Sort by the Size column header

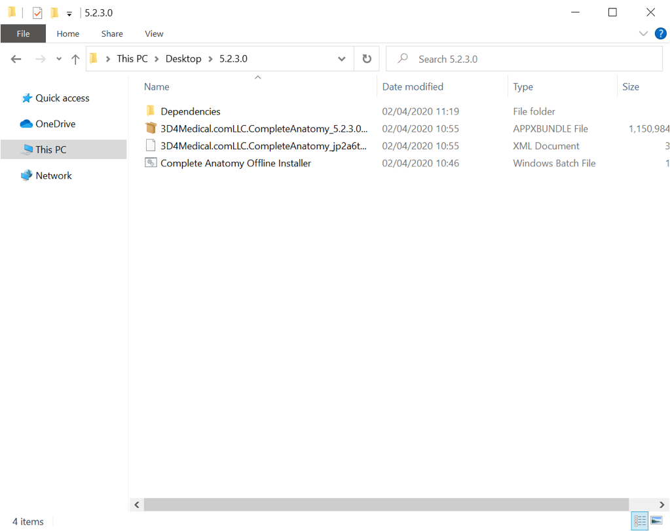631,86
